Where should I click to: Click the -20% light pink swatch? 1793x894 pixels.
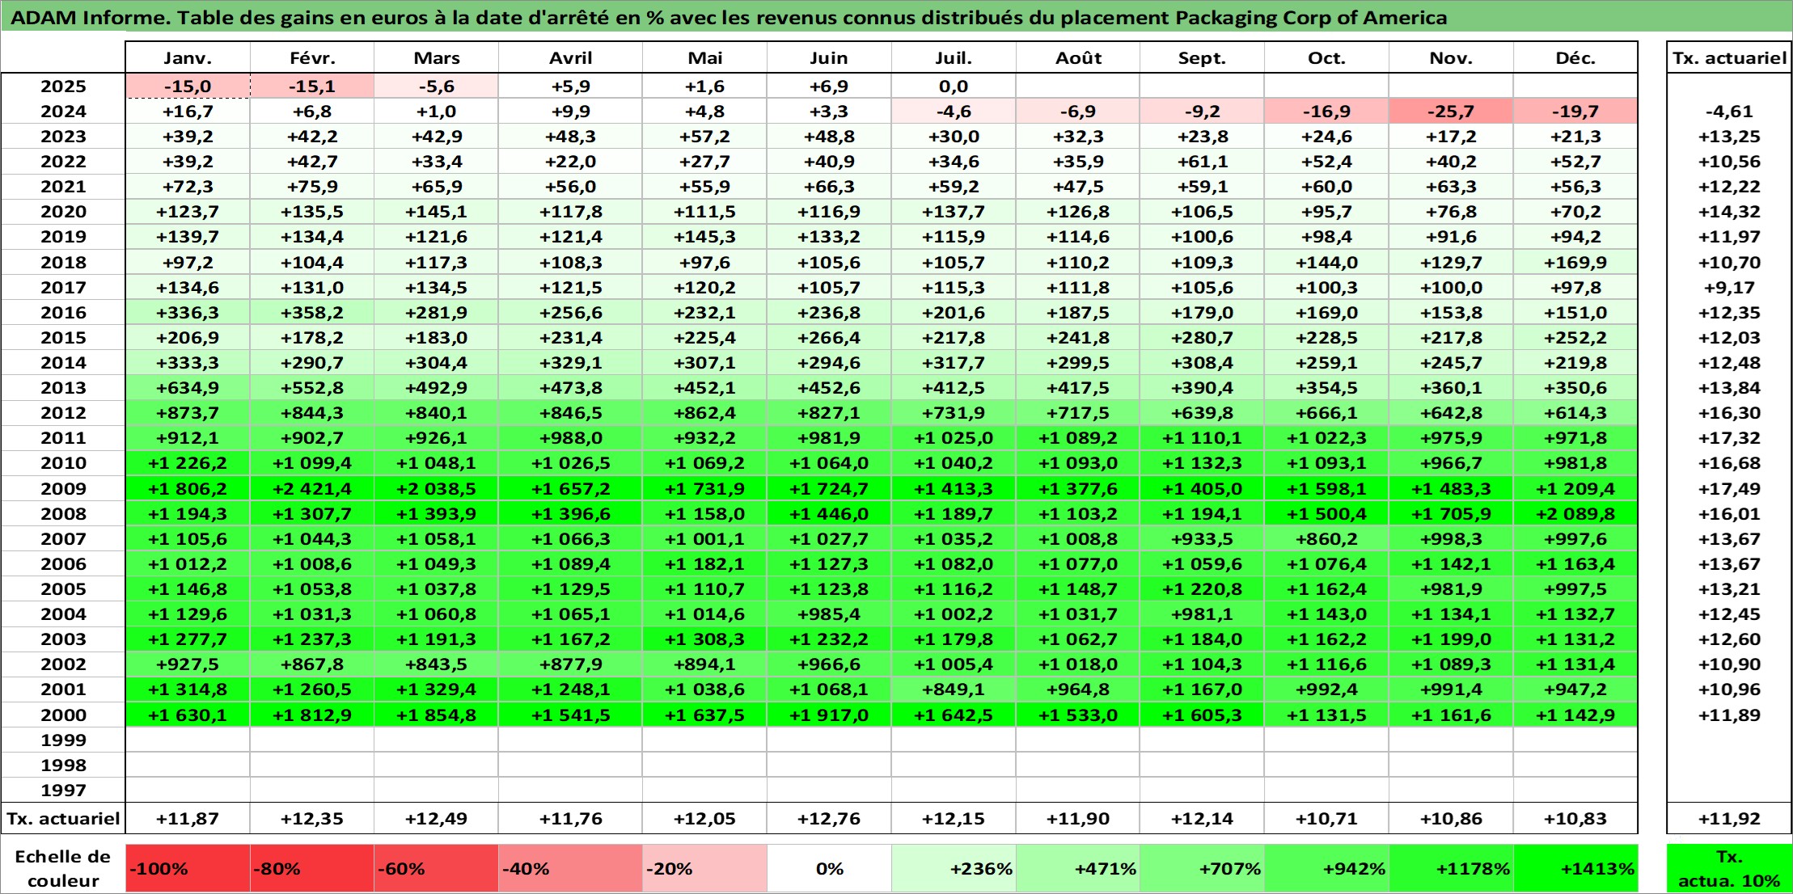705,869
